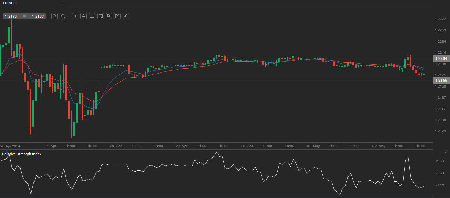Click the line chart studies icon
The height and width of the screenshot is (198, 450).
pyautogui.click(x=100, y=16)
